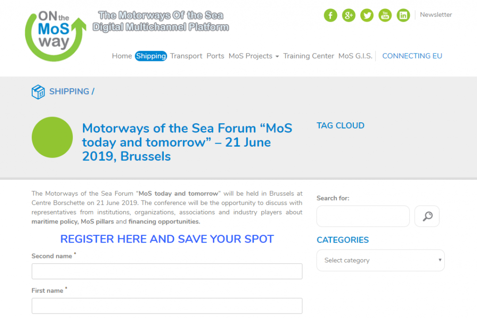Select the blue Shipping breadcrumb cube icon
The image size is (477, 318).
coord(38,91)
